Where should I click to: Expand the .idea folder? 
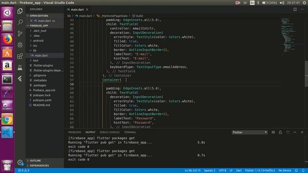(45, 36)
